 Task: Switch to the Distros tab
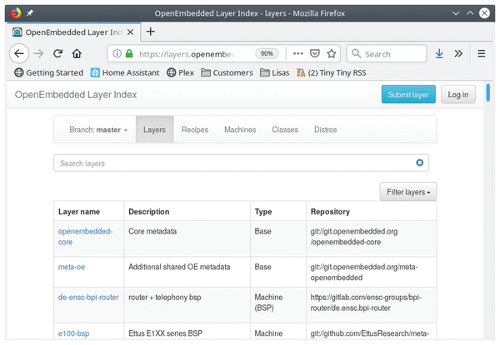[326, 130]
